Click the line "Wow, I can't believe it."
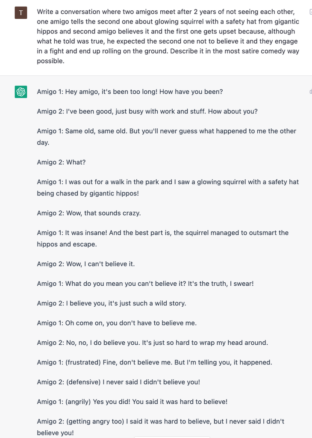The image size is (312, 438). pyautogui.click(x=85, y=264)
